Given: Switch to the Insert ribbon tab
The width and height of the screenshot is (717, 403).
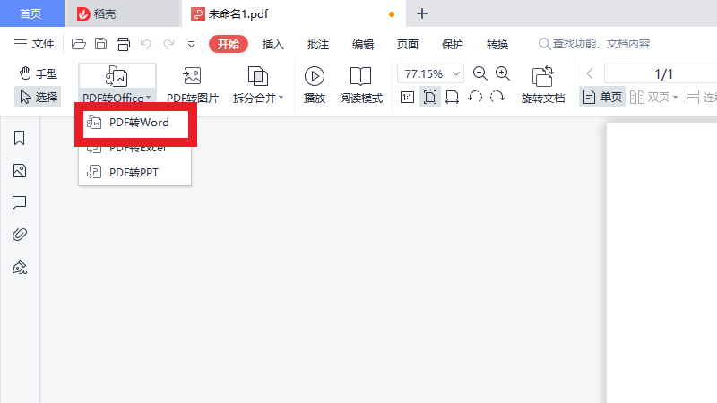Looking at the screenshot, I should click(274, 44).
